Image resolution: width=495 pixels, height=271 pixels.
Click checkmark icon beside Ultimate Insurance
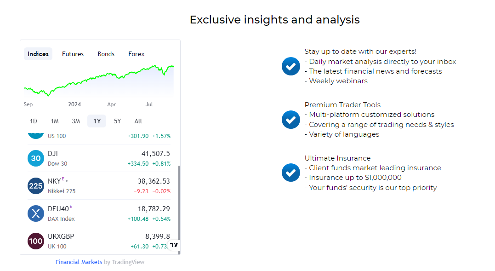click(290, 173)
